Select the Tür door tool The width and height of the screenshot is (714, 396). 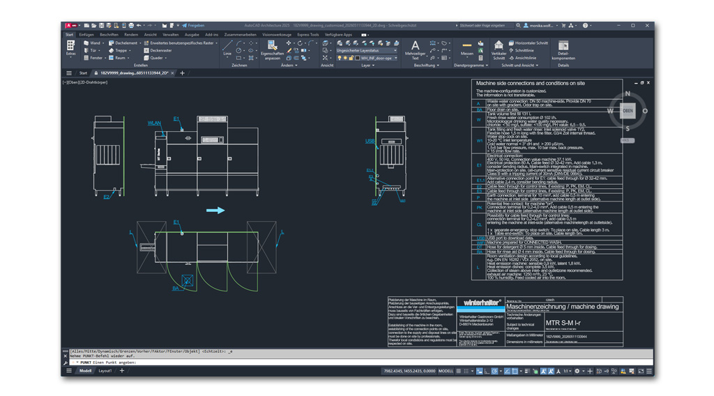pos(91,50)
